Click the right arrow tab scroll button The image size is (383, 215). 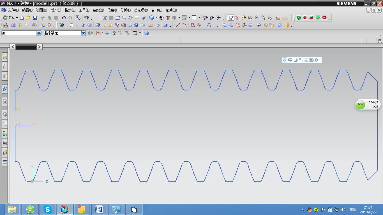pos(40,47)
